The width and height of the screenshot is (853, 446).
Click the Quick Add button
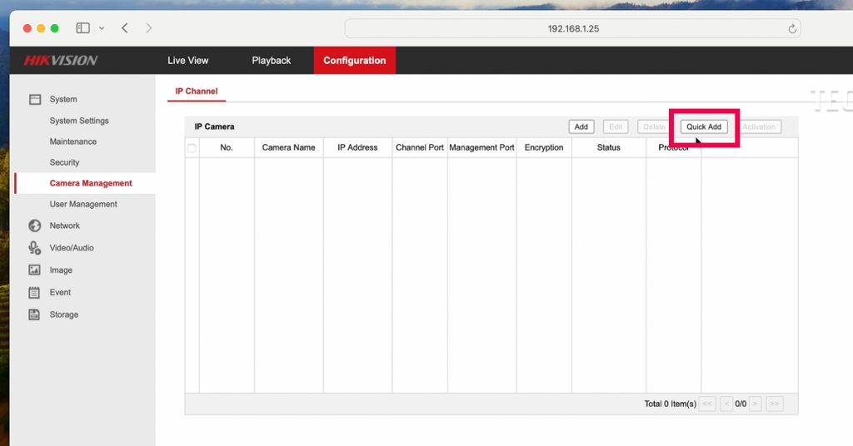704,127
